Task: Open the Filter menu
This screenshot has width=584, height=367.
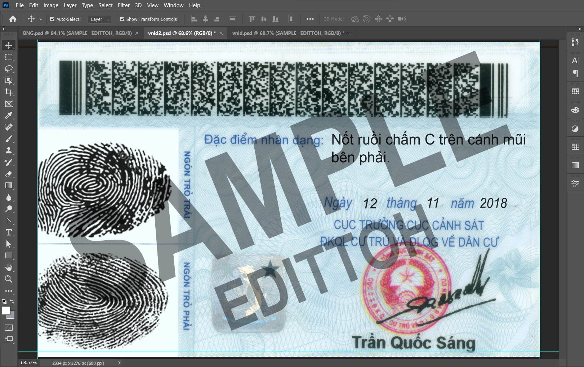Action: coord(124,5)
